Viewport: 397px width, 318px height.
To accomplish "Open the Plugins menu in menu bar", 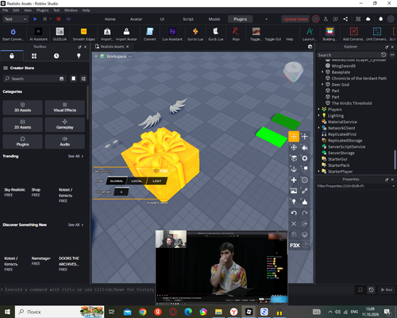I will tap(42, 10).
